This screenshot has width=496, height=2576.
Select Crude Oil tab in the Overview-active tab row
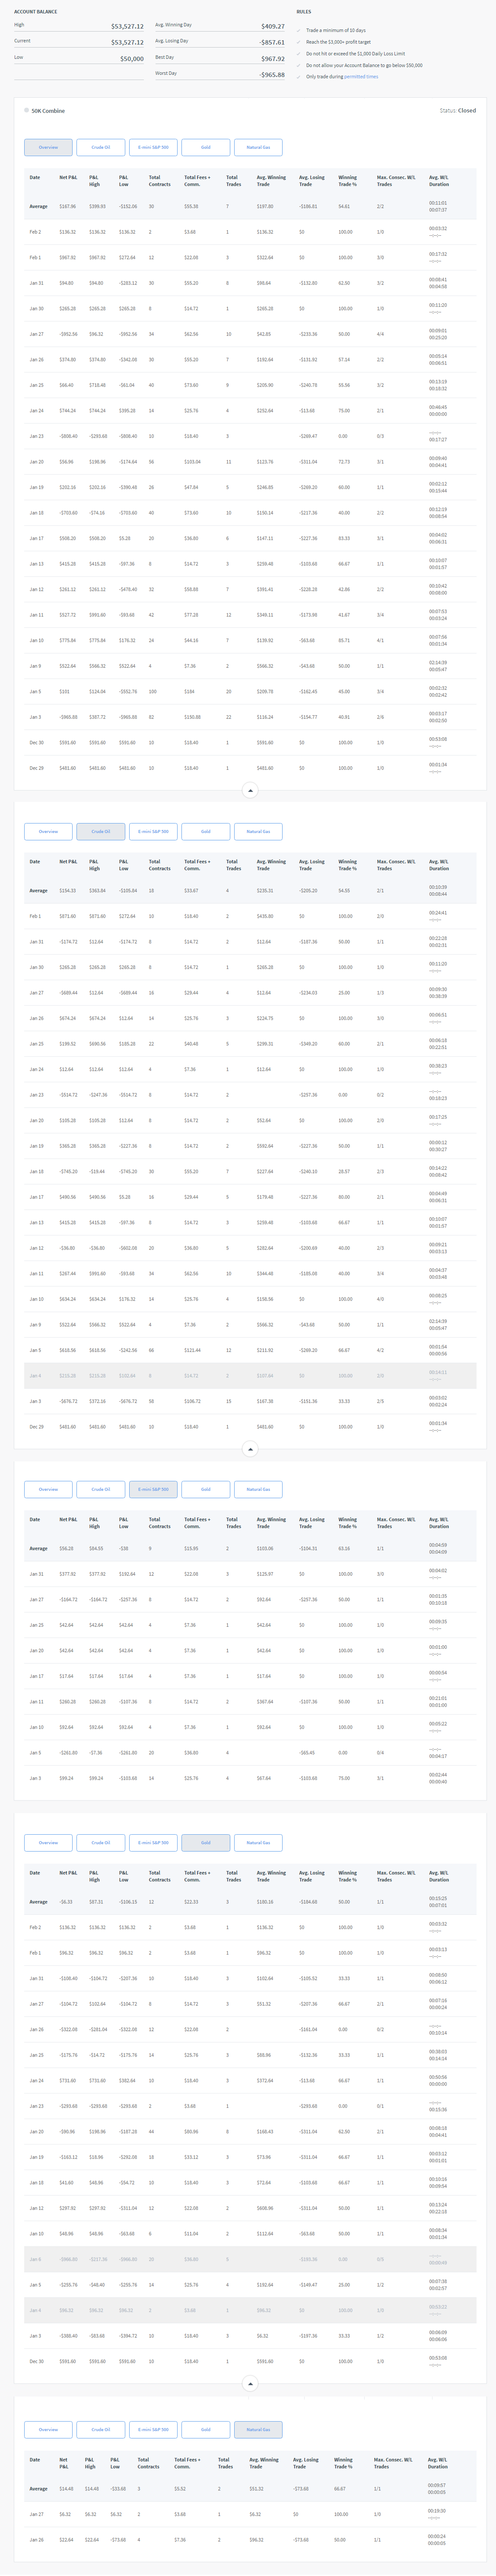[x=101, y=147]
